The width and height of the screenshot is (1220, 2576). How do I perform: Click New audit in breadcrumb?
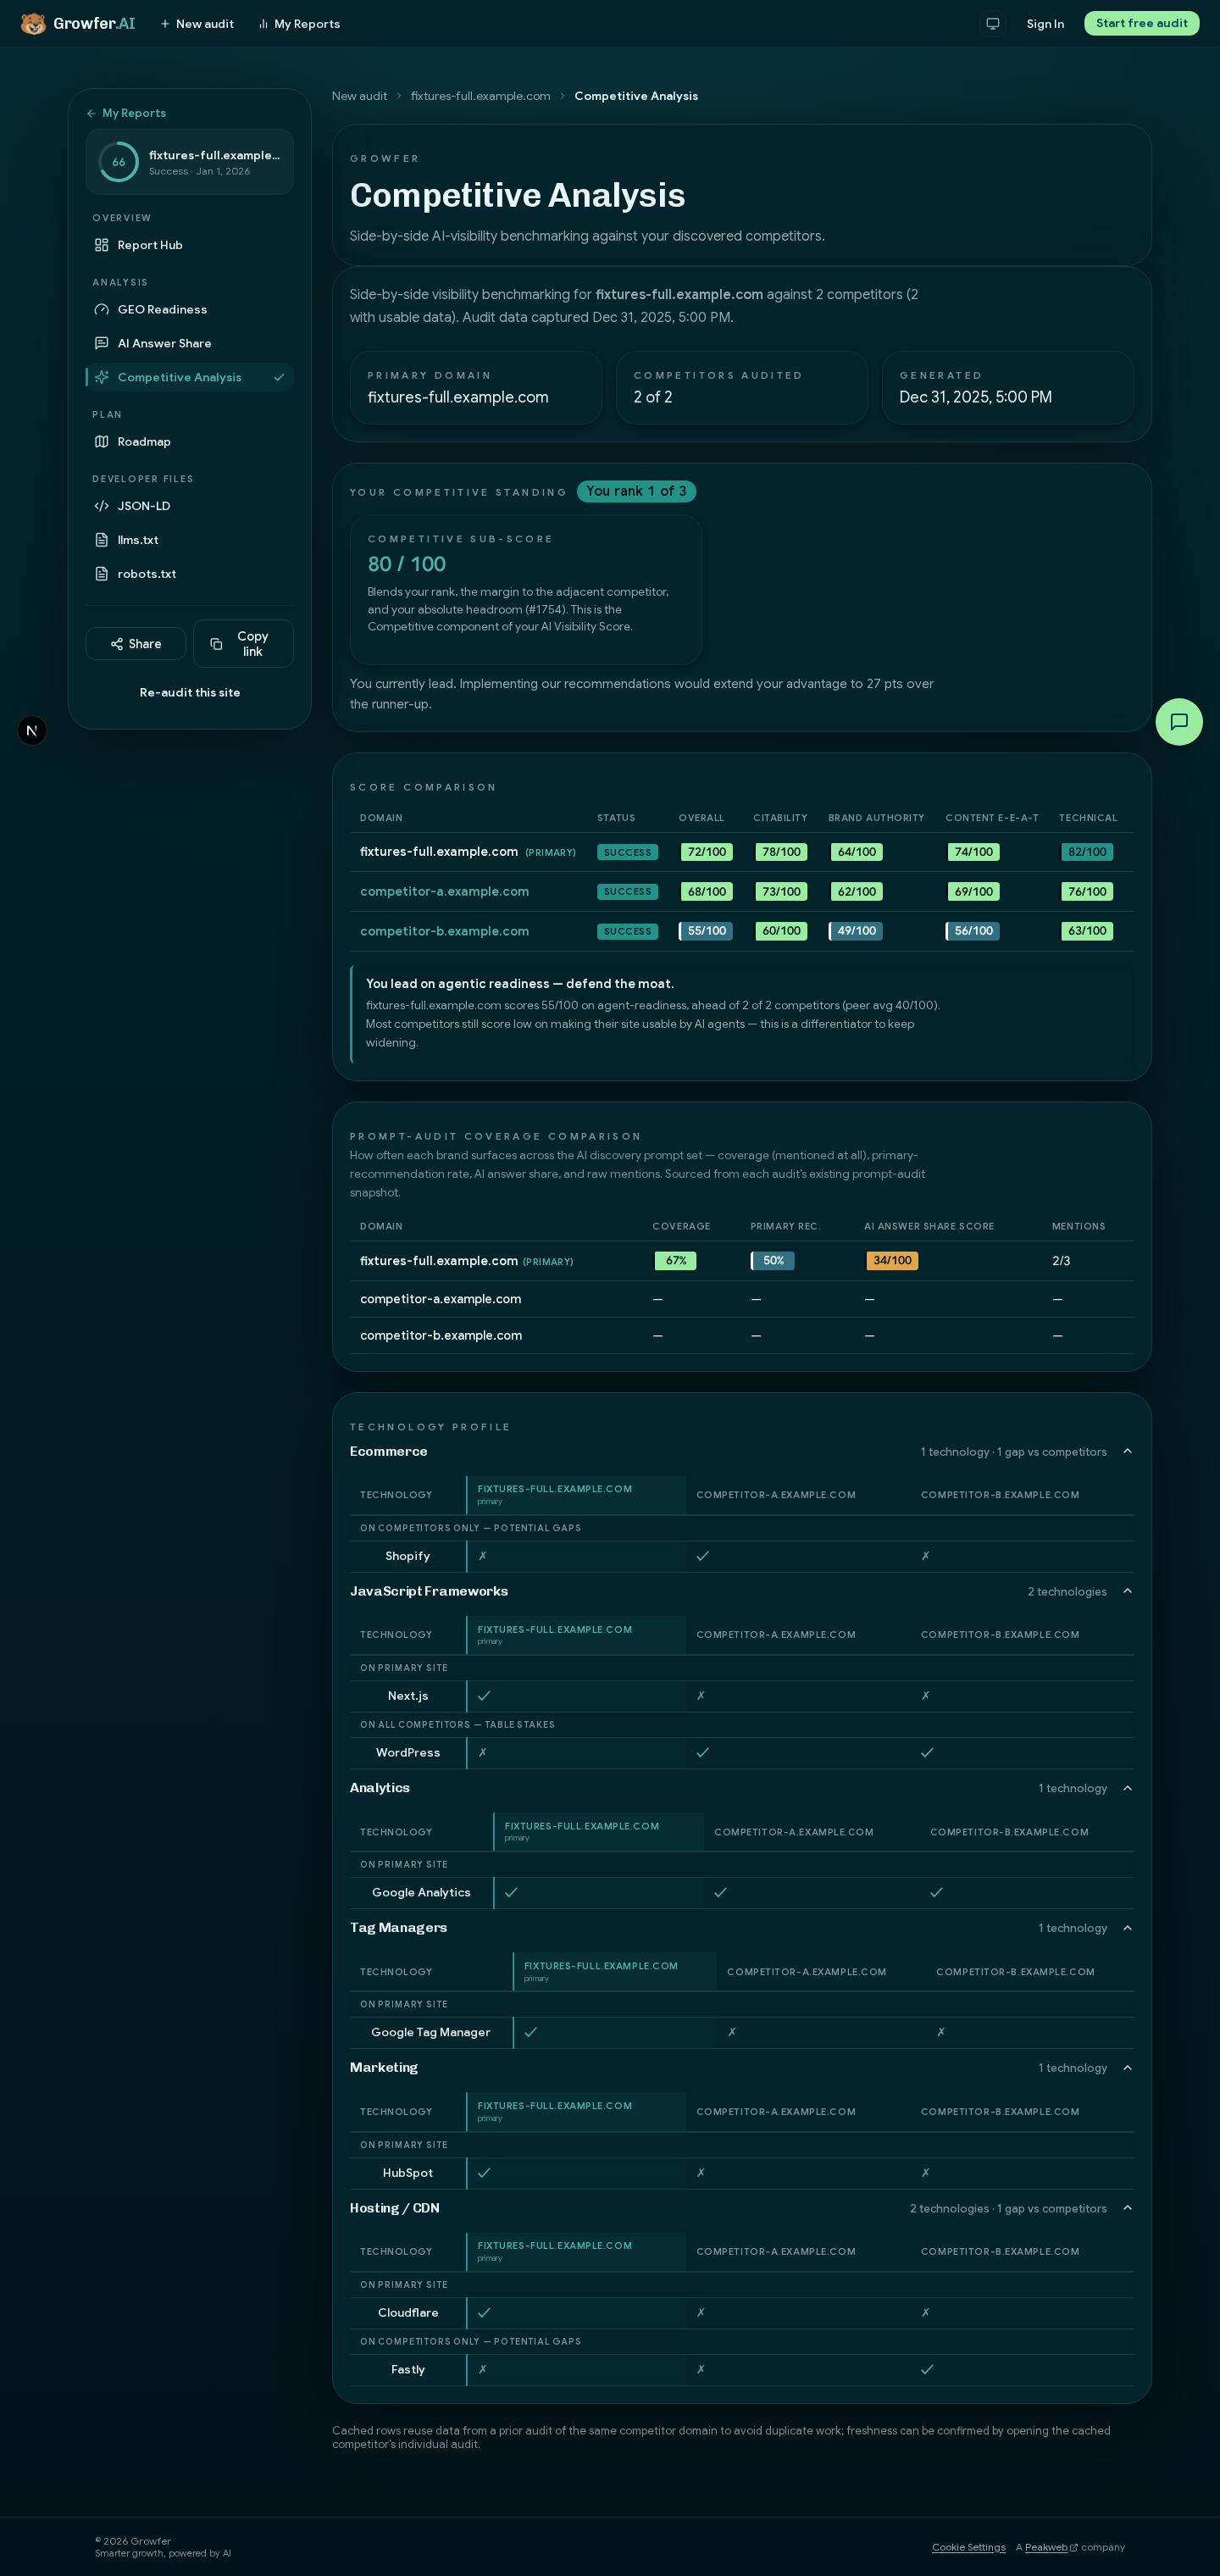coord(359,96)
